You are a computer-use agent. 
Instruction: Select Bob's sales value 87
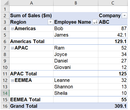click(x=113, y=28)
